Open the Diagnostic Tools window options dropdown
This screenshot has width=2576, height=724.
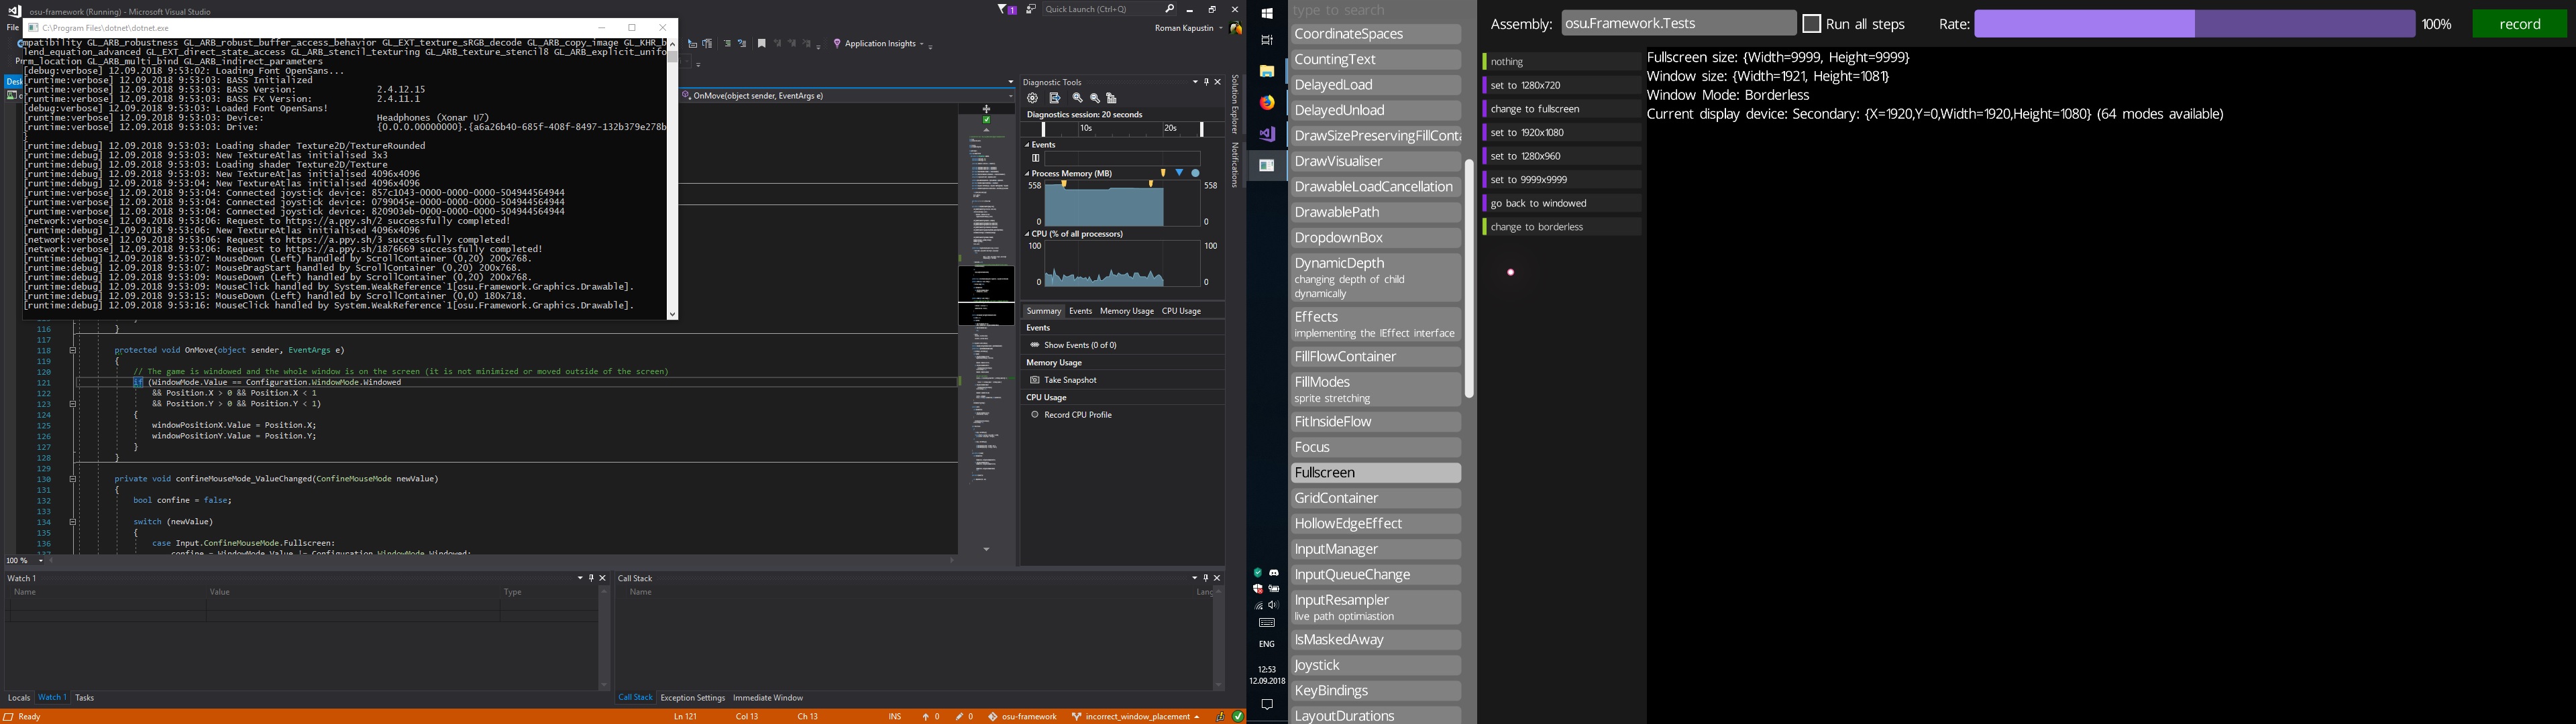pos(1195,82)
